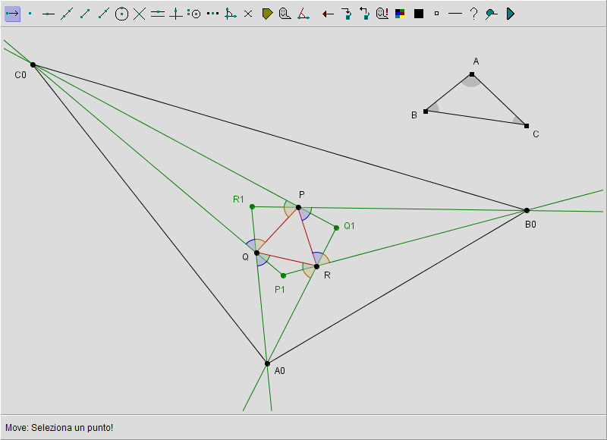
Task: Select the Perpendicular line tool
Action: coord(176,14)
